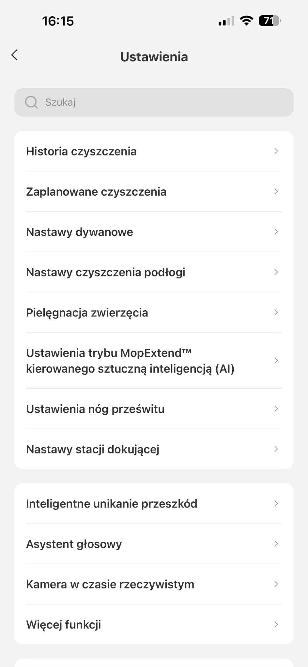Screen dimensions: 308x667
Task: Open Kamera w czasie rzeczywistym
Action: (154, 584)
